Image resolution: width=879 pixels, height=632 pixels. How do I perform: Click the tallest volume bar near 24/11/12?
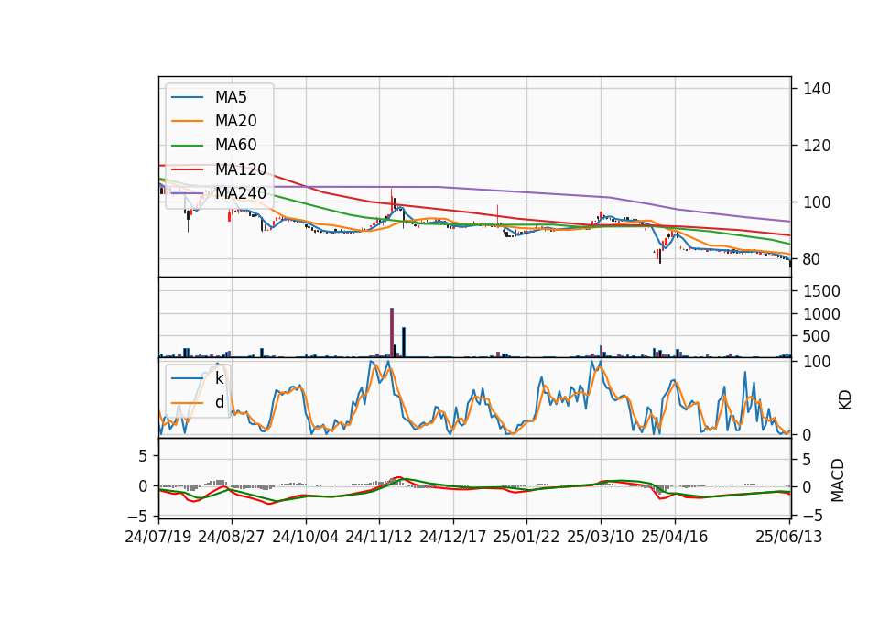click(x=392, y=332)
